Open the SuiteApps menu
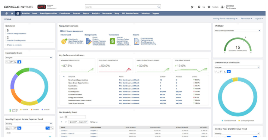The width and height of the screenshot is (268, 140). (145, 13)
